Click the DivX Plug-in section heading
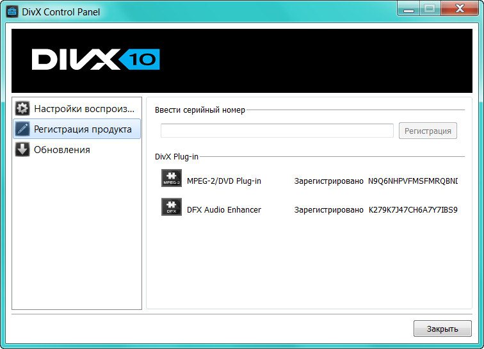Viewport: 484px width, 349px height. [177, 157]
